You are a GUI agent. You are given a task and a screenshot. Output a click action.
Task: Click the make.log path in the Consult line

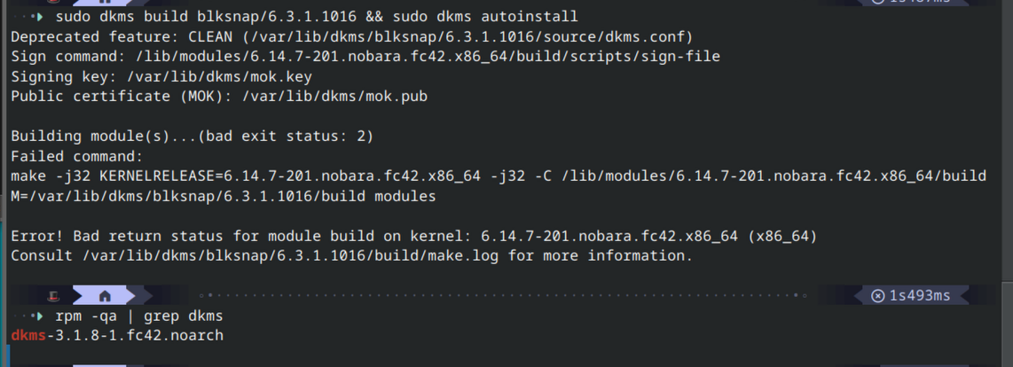pos(291,256)
